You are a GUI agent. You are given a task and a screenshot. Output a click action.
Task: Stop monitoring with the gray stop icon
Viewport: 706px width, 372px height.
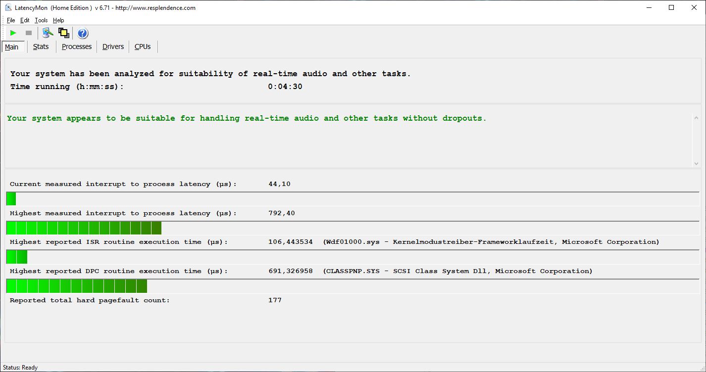point(29,33)
